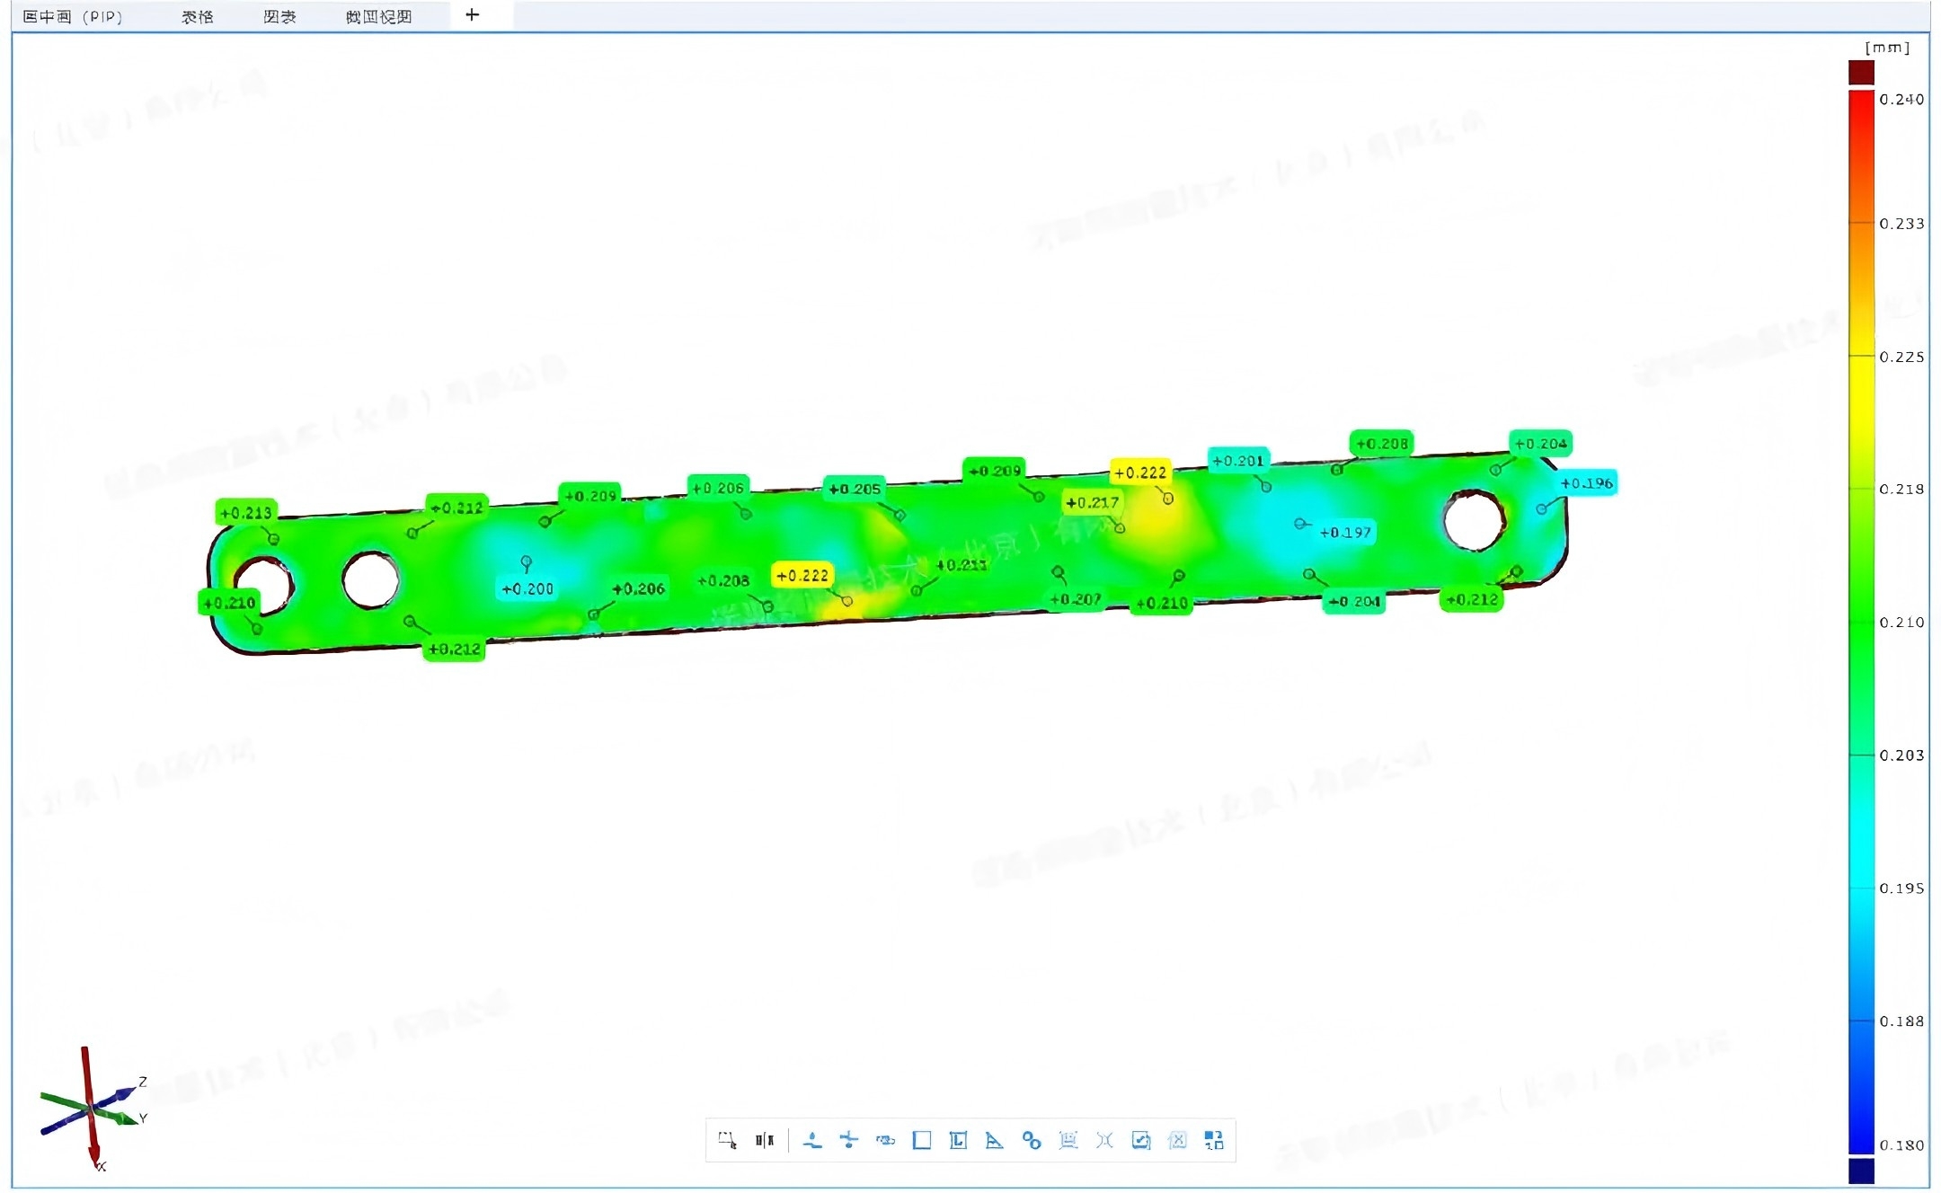Add a new tab with plus button
The image size is (1941, 1193).
pyautogui.click(x=472, y=14)
